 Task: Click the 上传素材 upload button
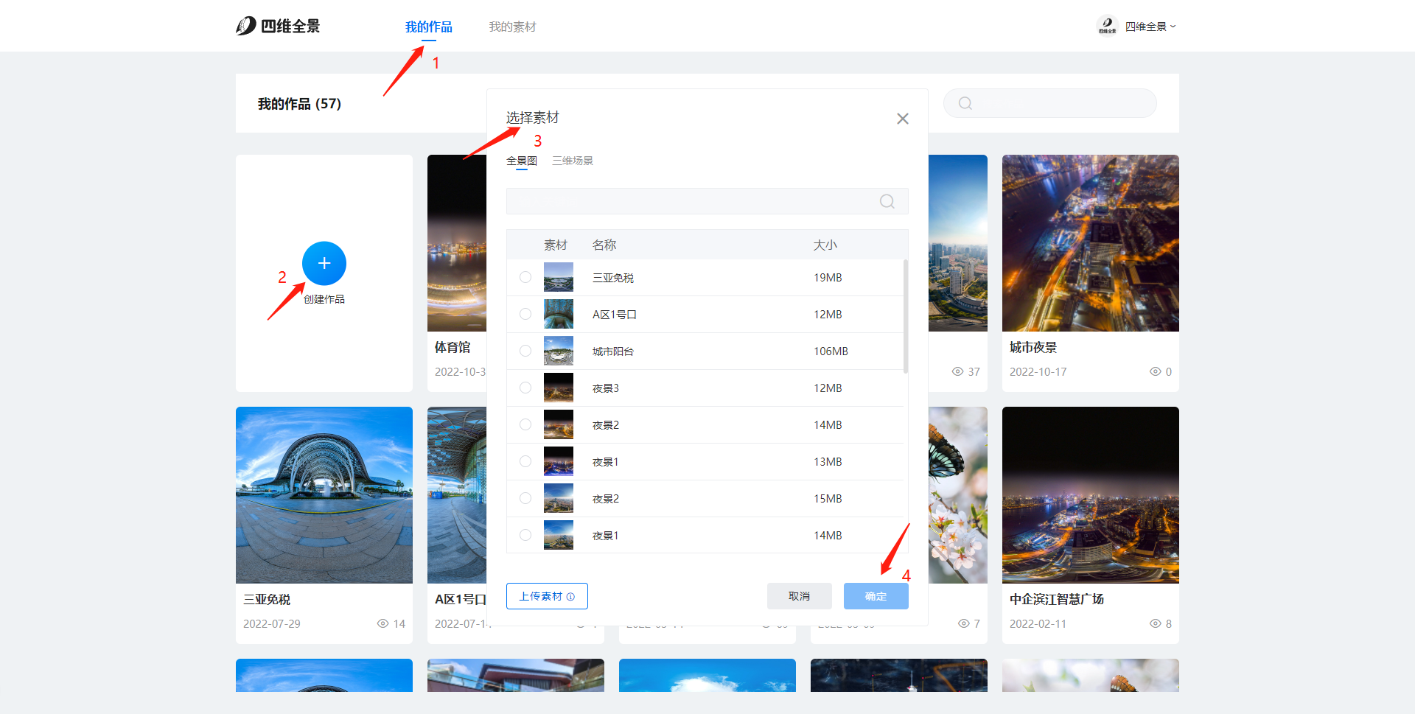click(547, 596)
